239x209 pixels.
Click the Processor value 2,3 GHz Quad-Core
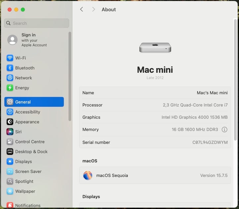tap(195, 105)
